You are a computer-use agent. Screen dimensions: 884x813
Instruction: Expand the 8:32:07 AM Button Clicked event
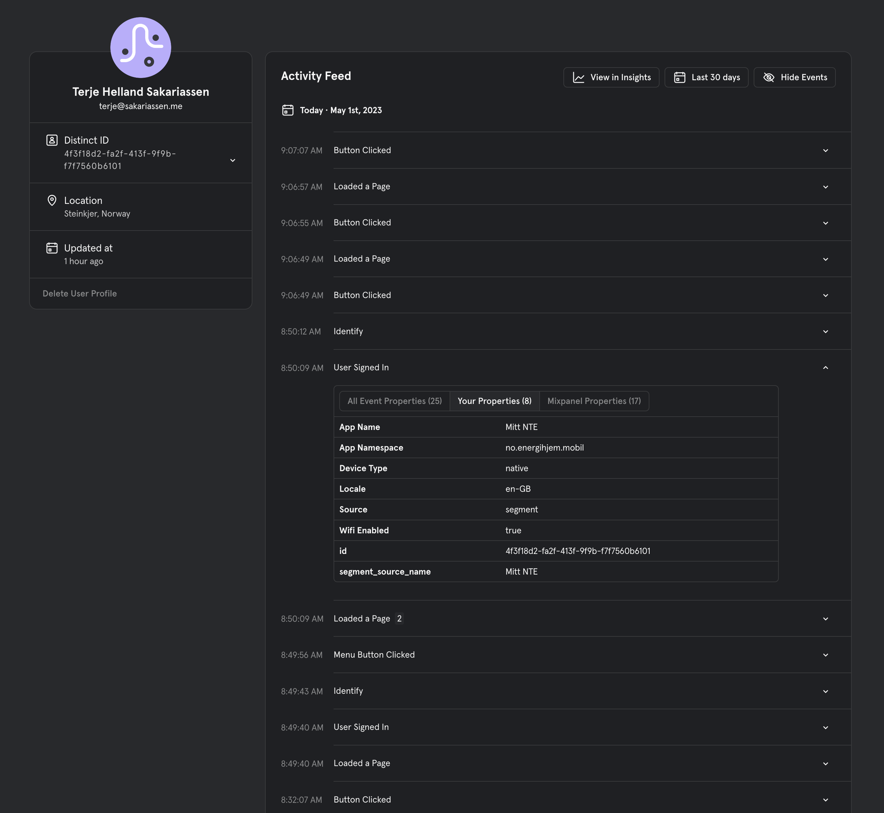tap(825, 800)
